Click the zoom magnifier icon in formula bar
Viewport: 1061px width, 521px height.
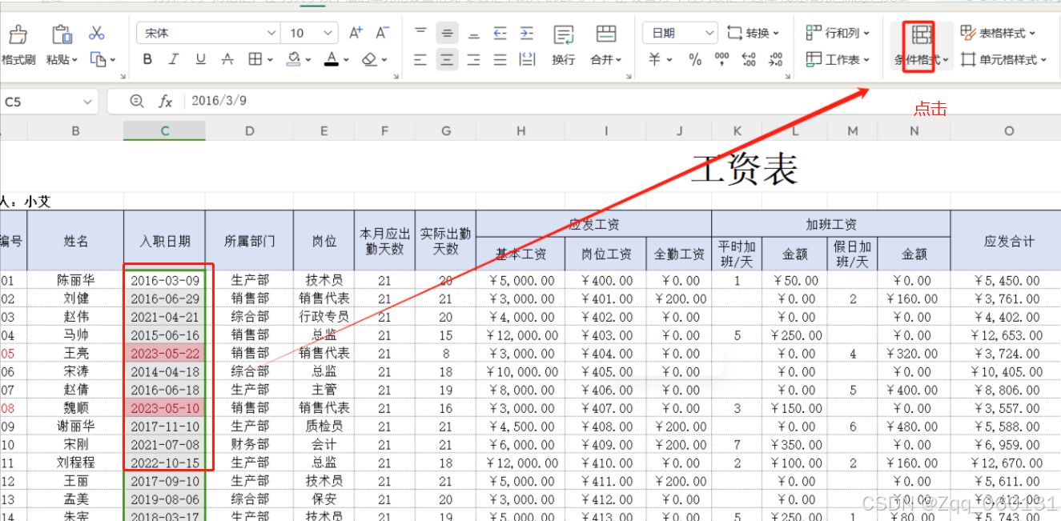[x=137, y=101]
